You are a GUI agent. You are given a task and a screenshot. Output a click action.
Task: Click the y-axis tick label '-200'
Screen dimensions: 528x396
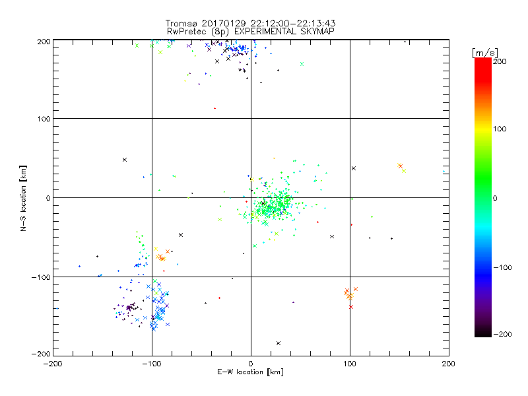(41, 354)
